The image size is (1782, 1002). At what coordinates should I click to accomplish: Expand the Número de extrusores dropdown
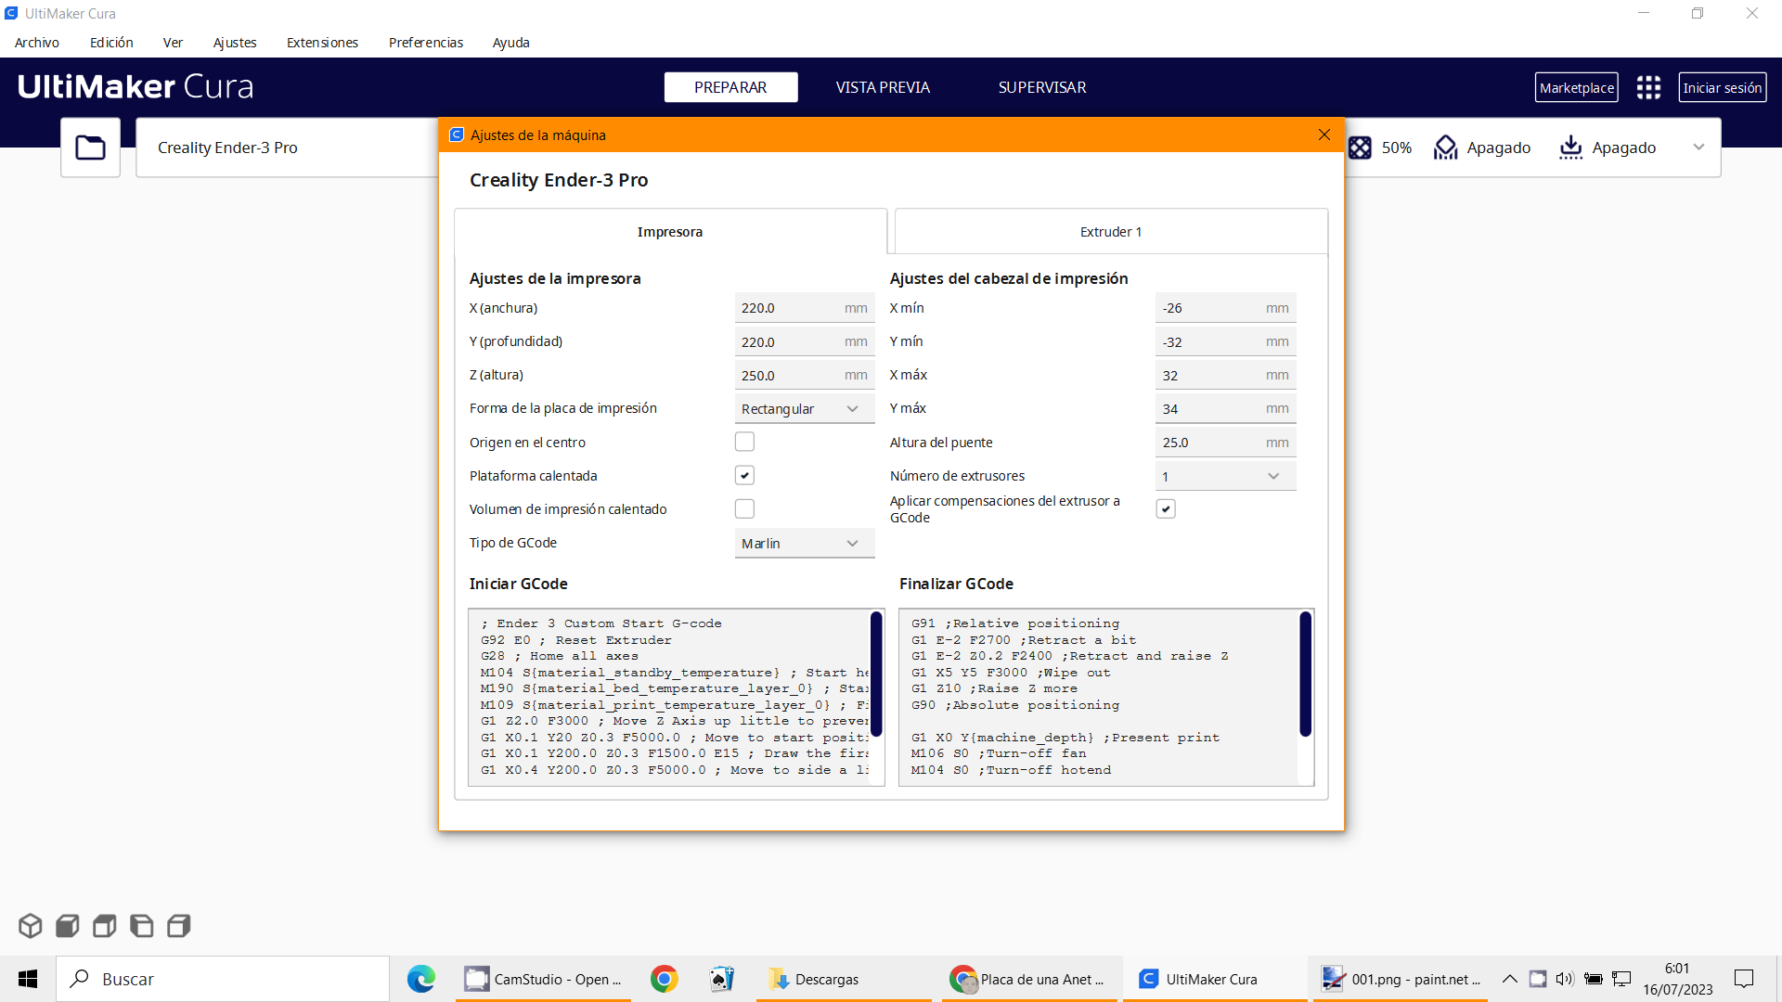click(x=1225, y=476)
